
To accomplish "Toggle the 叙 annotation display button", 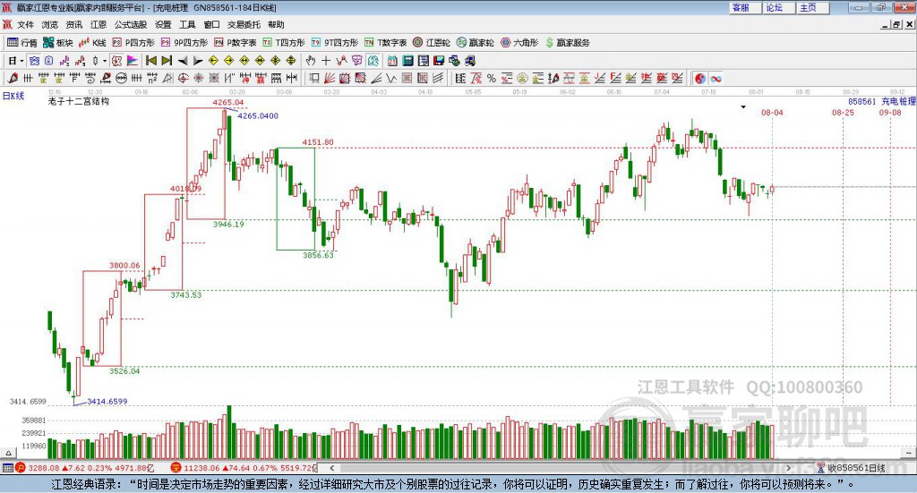I will 117,61.
